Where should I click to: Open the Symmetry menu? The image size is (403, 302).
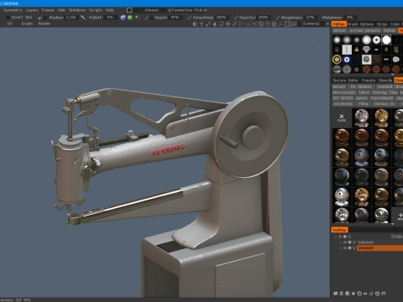[13, 10]
